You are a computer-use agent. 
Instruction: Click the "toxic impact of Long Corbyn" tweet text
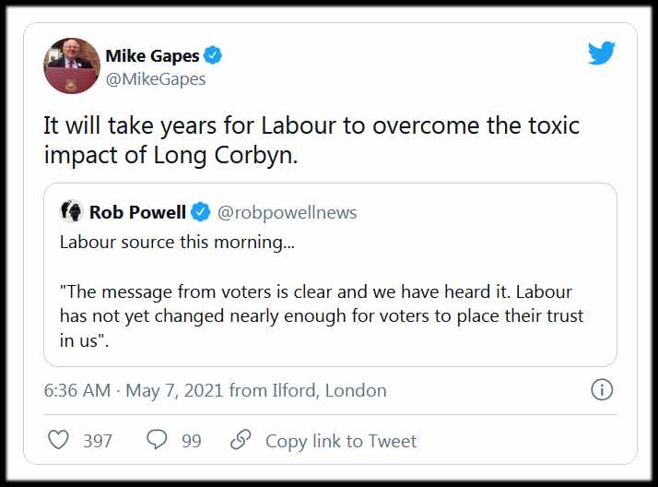[x=311, y=140]
